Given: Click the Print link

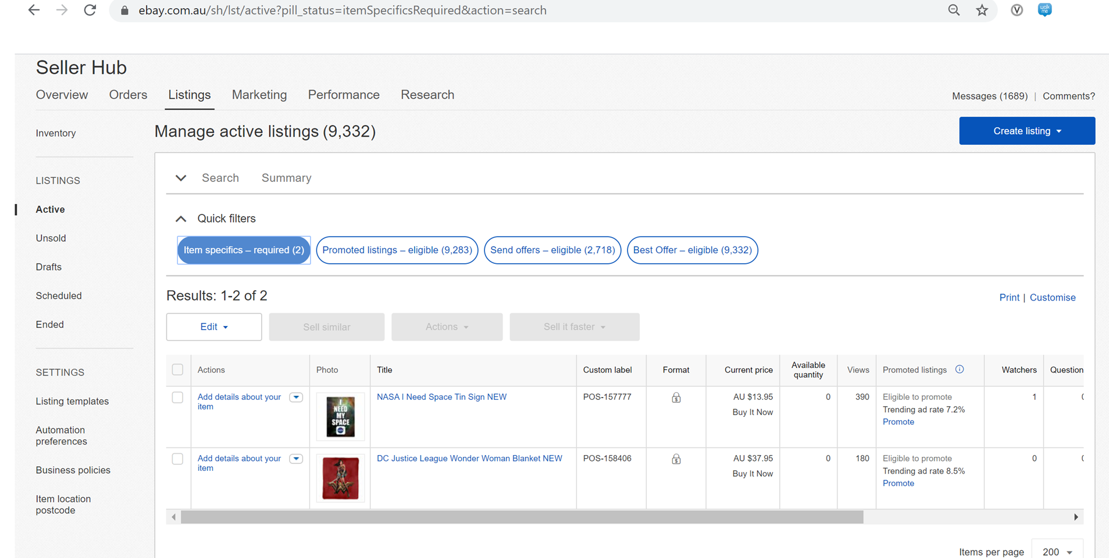Looking at the screenshot, I should click(x=1009, y=297).
